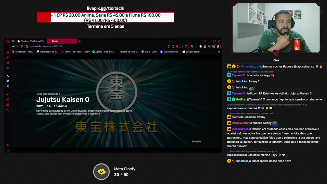Image resolution: width=327 pixels, height=184 pixels.
Task: Open the tab islands workspace icon
Action: [x=13, y=41]
